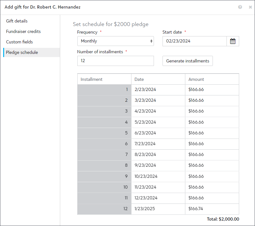The height and width of the screenshot is (226, 255).
Task: Select installment row number 6
Action: click(x=104, y=144)
